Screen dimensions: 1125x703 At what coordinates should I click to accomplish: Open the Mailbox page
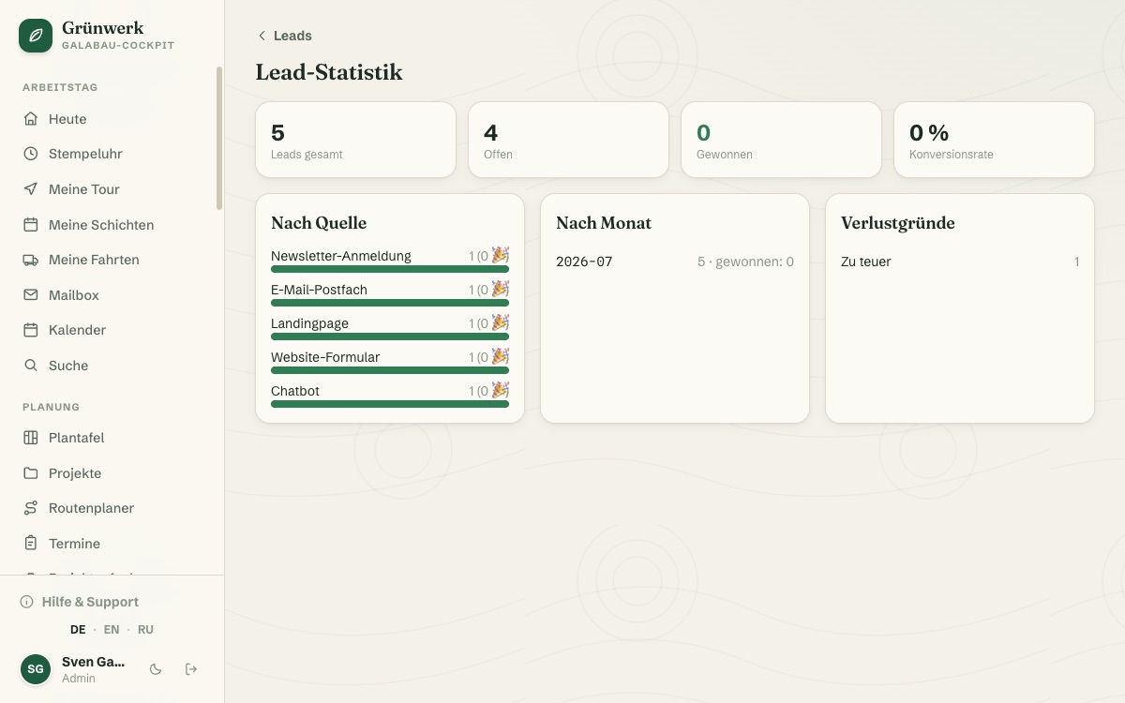coord(112,295)
